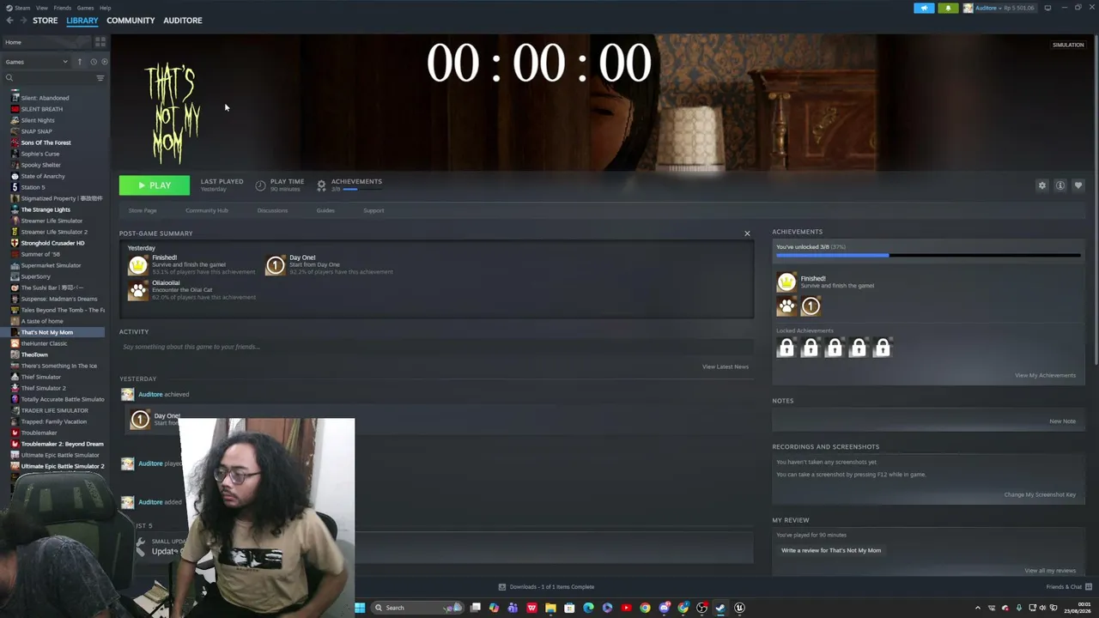This screenshot has height=618, width=1099.
Task: Click View My Achievements
Action: click(1045, 375)
